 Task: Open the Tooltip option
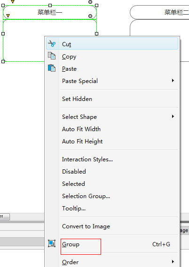[112, 208]
